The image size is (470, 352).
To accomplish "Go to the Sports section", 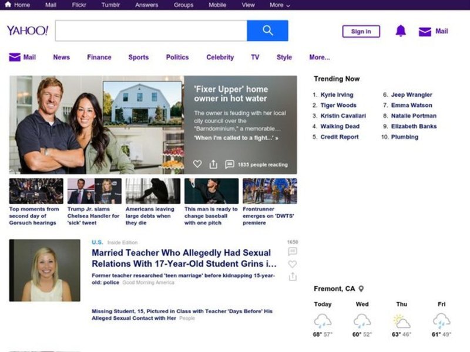I will coord(138,57).
